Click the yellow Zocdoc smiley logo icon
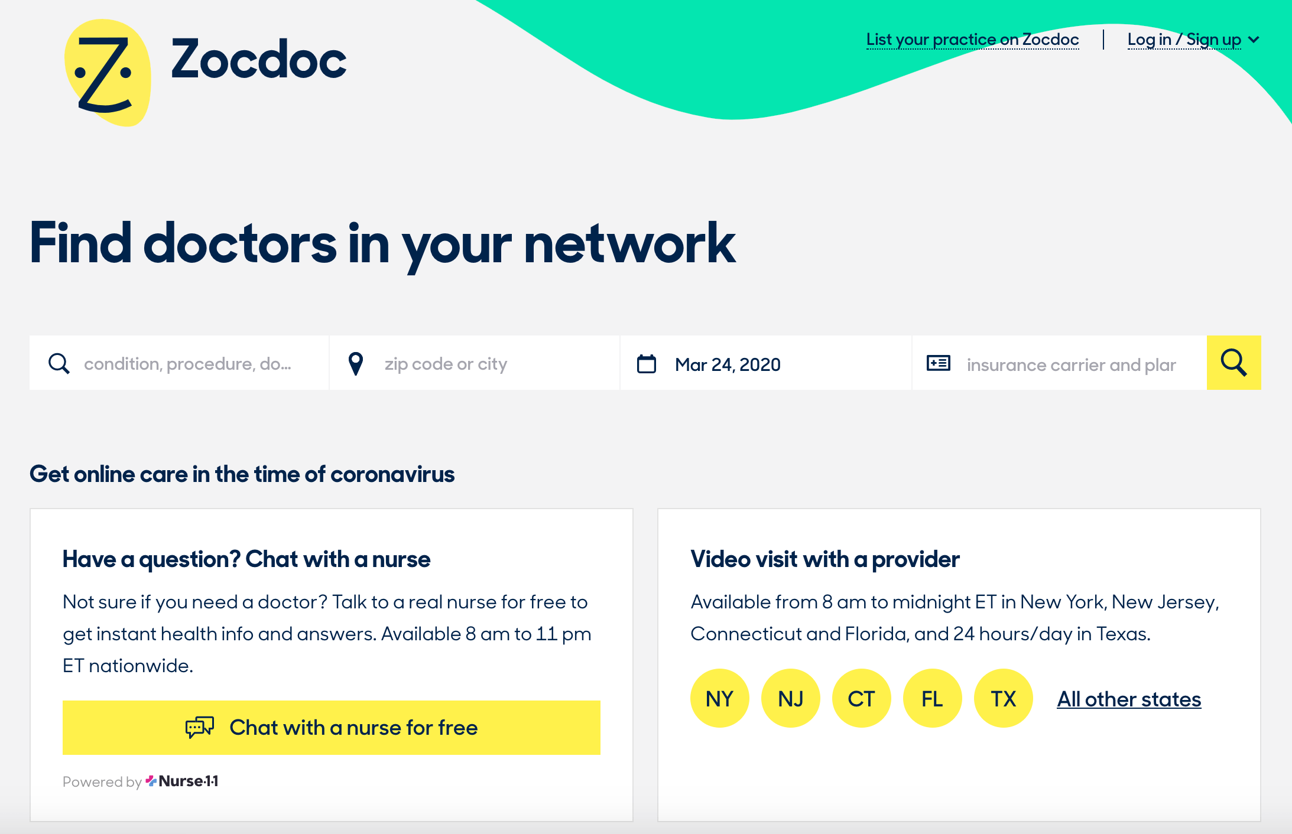Viewport: 1292px width, 834px height. tap(108, 73)
